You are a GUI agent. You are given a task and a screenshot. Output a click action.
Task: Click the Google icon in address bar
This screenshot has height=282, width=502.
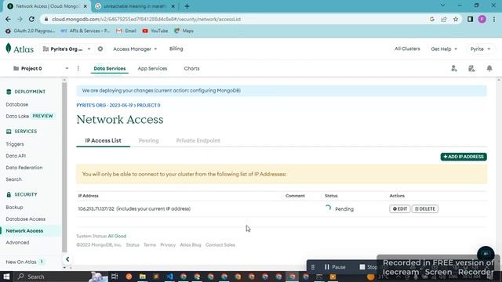click(x=432, y=19)
